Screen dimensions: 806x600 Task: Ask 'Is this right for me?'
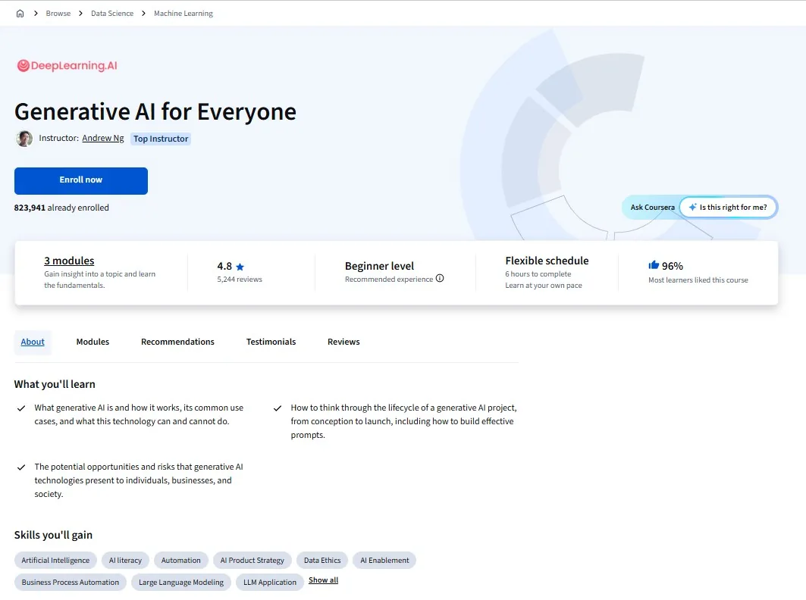tap(728, 208)
